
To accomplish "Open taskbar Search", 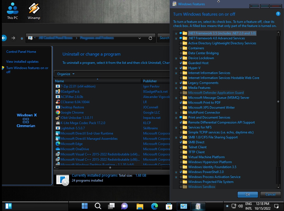I will 98,206.
